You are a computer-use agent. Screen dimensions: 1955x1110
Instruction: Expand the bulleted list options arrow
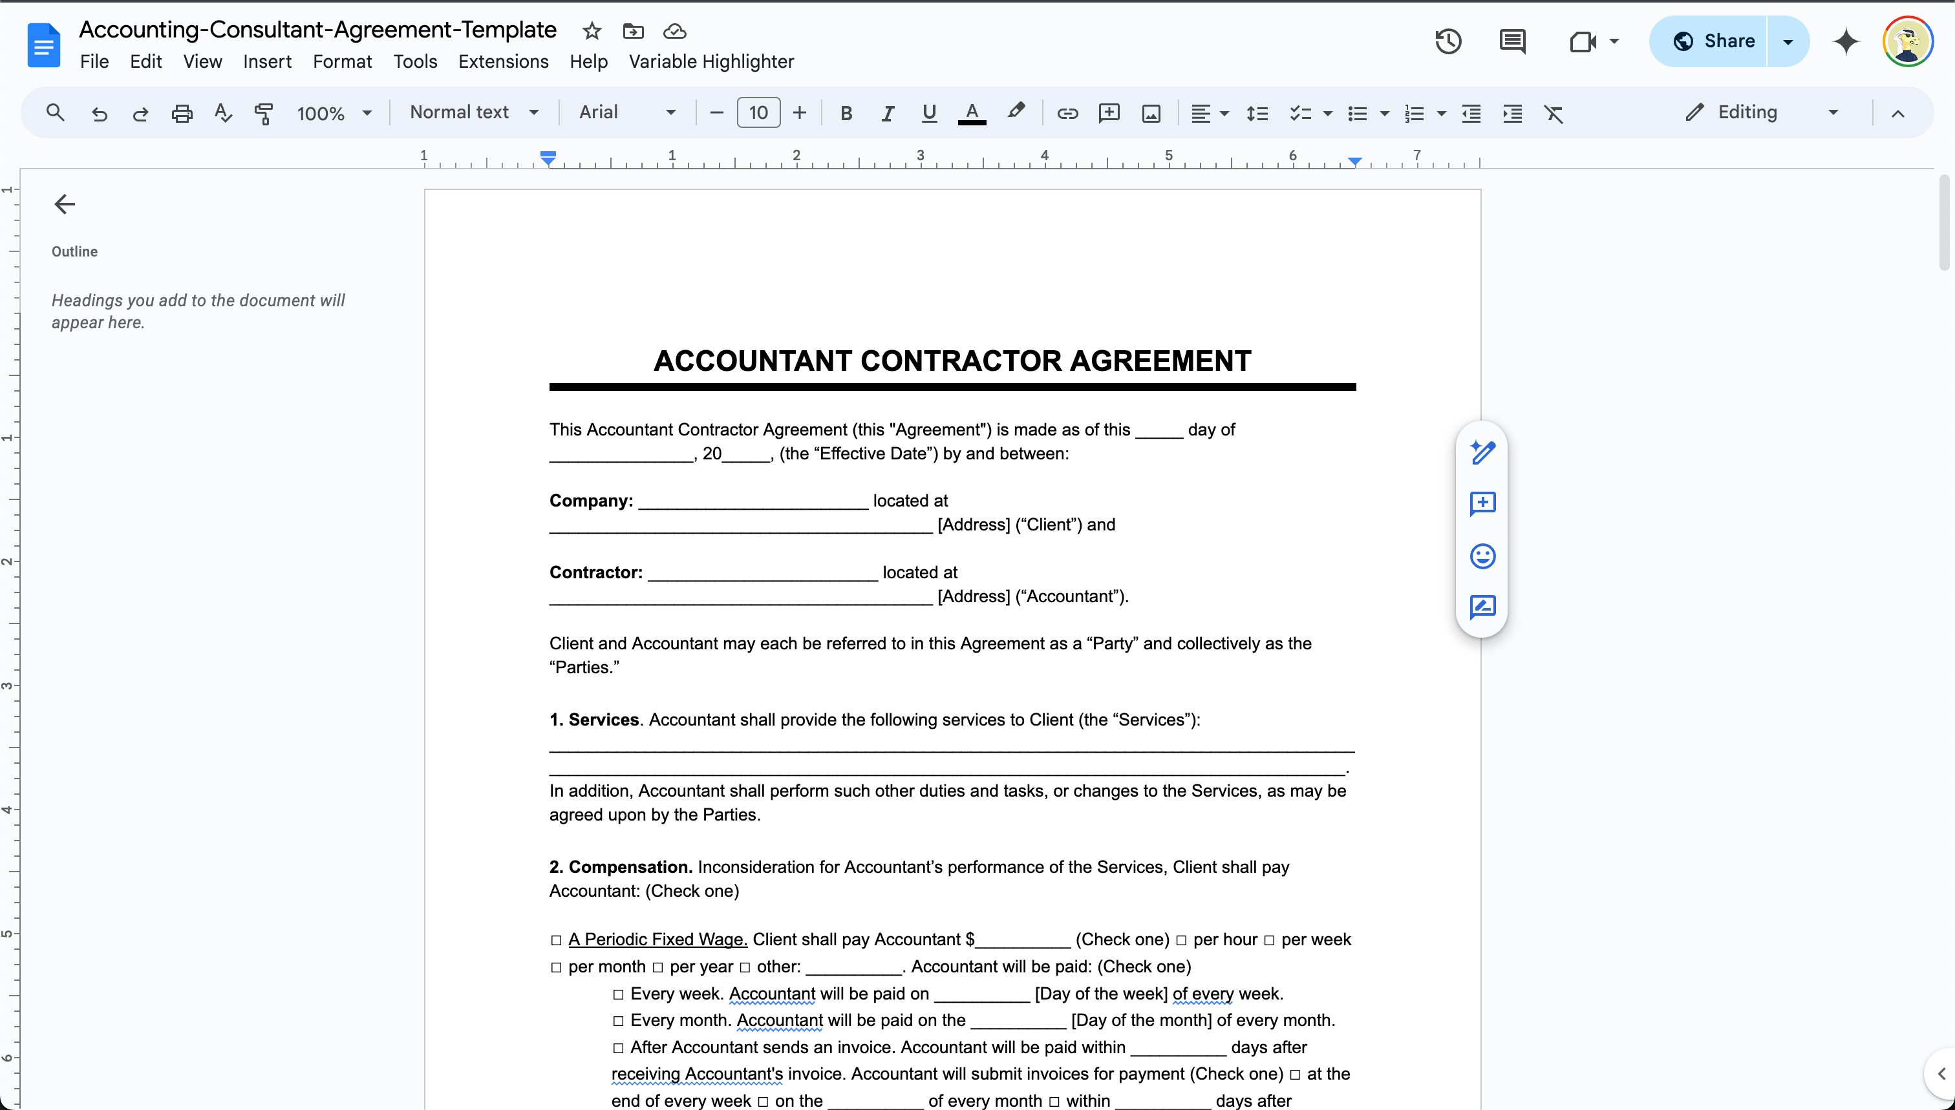tap(1384, 114)
